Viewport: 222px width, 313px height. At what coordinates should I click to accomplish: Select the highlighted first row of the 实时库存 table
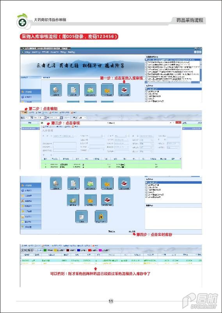111,261
